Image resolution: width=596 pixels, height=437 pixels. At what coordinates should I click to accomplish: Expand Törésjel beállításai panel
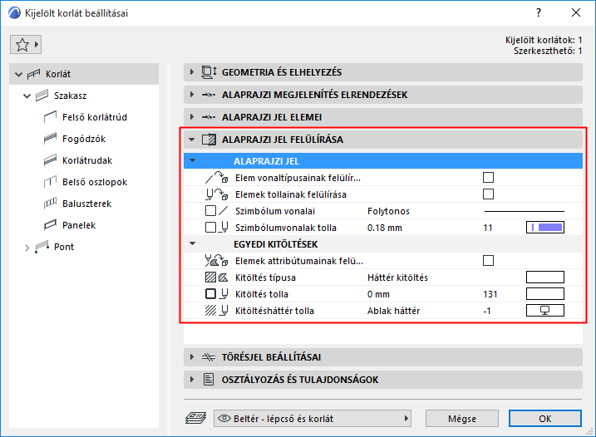point(192,357)
